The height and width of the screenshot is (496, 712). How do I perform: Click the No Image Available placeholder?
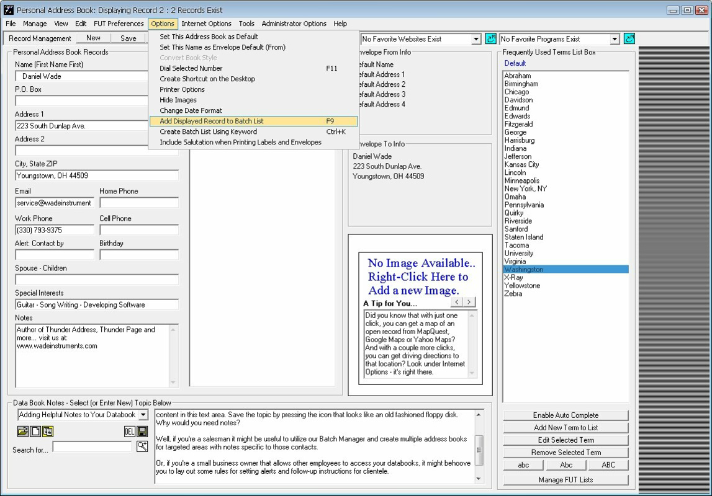[x=420, y=277]
